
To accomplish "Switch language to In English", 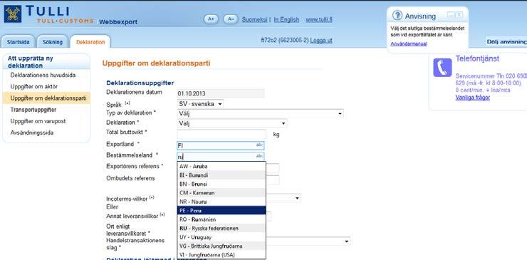I will [x=286, y=19].
